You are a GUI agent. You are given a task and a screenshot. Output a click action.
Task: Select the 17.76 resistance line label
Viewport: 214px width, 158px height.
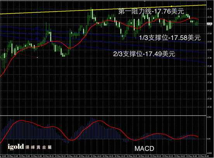(151, 11)
